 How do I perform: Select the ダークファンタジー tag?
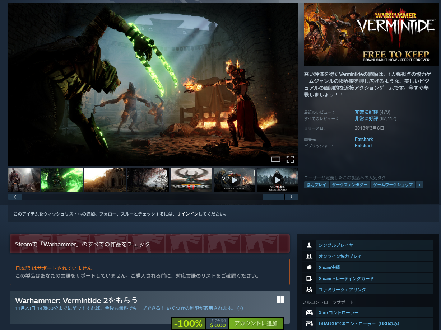349,185
